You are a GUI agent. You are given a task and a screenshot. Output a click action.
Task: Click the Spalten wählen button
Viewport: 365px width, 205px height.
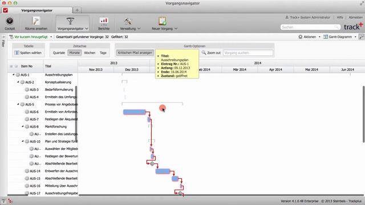click(28, 53)
